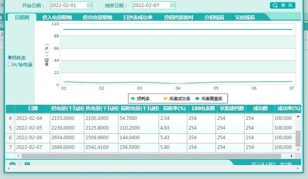Sort by the 供电量(千瓦时) column header
This screenshot has height=179, width=308.
click(67, 109)
